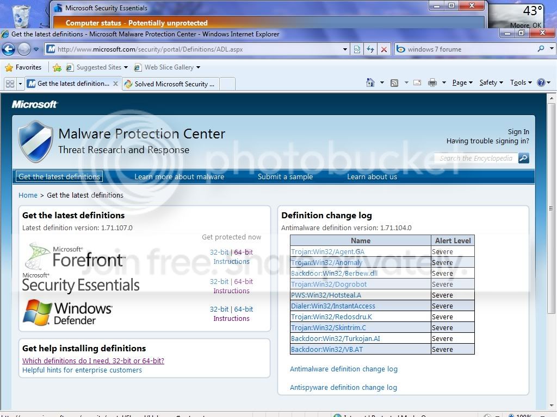The image size is (557, 417).
Task: Click the Bing search box
Action: pyautogui.click(x=466, y=49)
